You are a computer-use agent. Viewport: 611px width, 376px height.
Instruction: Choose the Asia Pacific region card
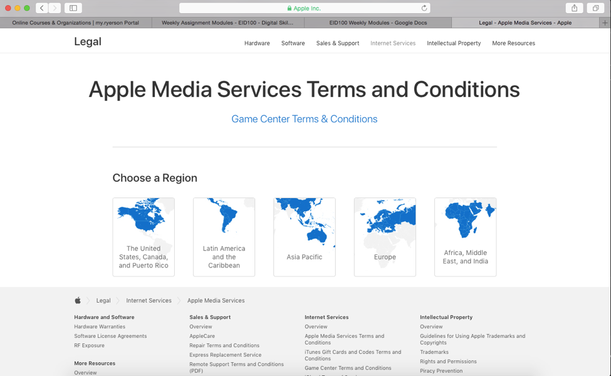click(x=305, y=237)
